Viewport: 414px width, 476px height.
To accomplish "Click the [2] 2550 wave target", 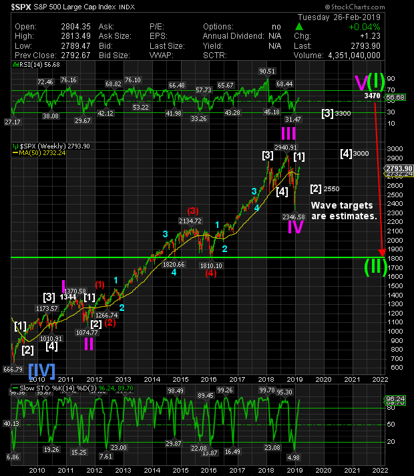I will (325, 189).
